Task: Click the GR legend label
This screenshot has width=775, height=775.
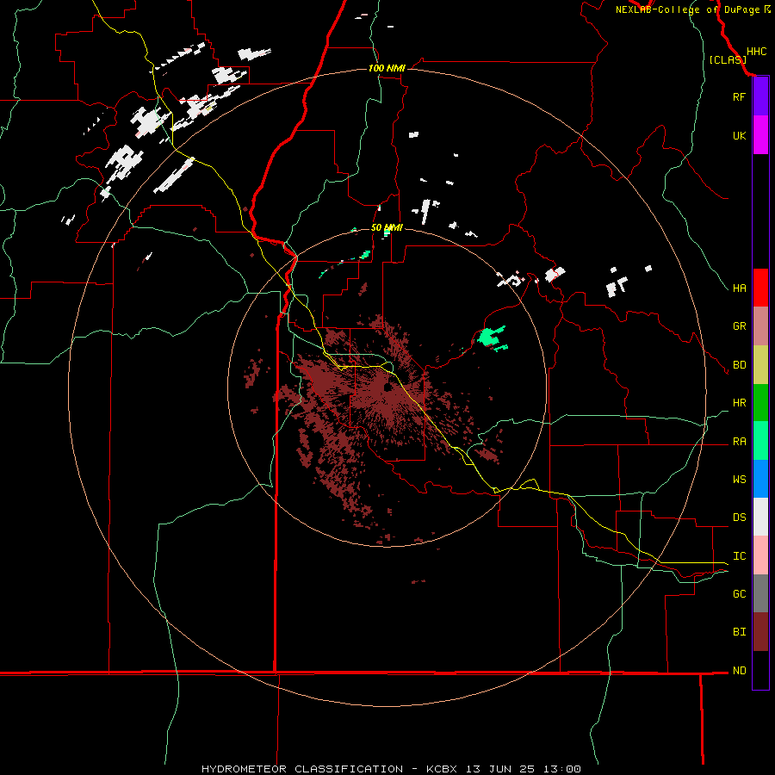Action: (x=740, y=326)
